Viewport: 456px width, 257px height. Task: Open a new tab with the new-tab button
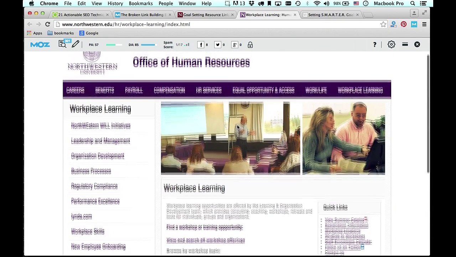(x=368, y=15)
